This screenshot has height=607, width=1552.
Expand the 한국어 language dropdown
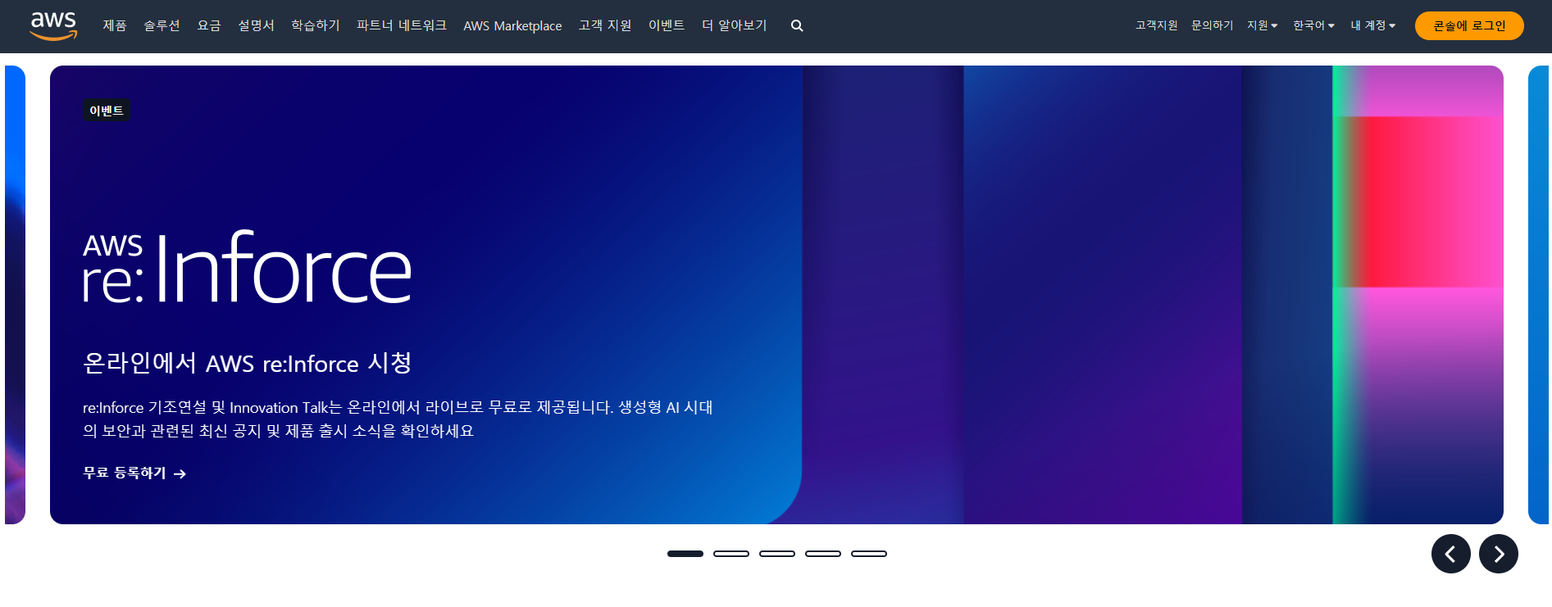pyautogui.click(x=1313, y=25)
